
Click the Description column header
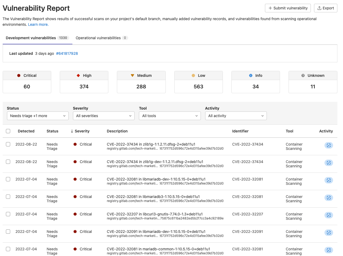[117, 131]
